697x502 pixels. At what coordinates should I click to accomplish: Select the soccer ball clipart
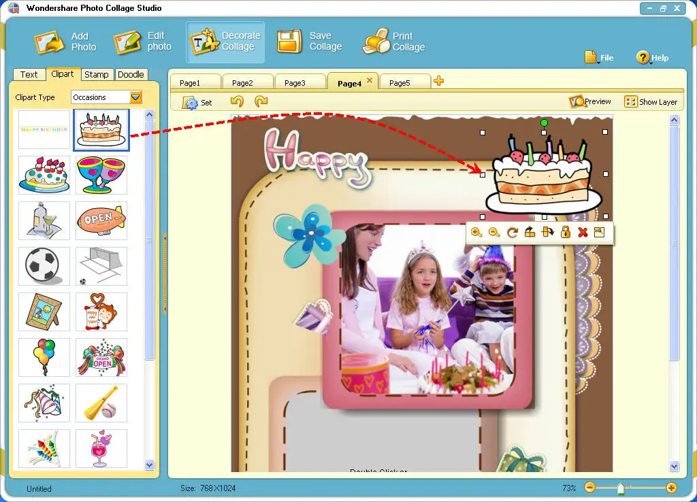click(44, 266)
